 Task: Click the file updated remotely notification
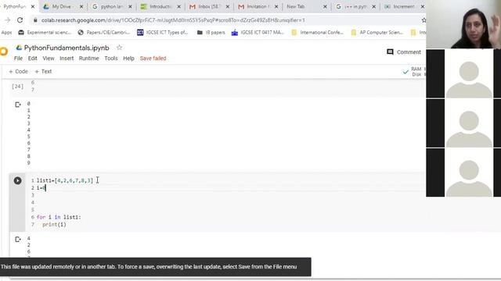pos(155,267)
